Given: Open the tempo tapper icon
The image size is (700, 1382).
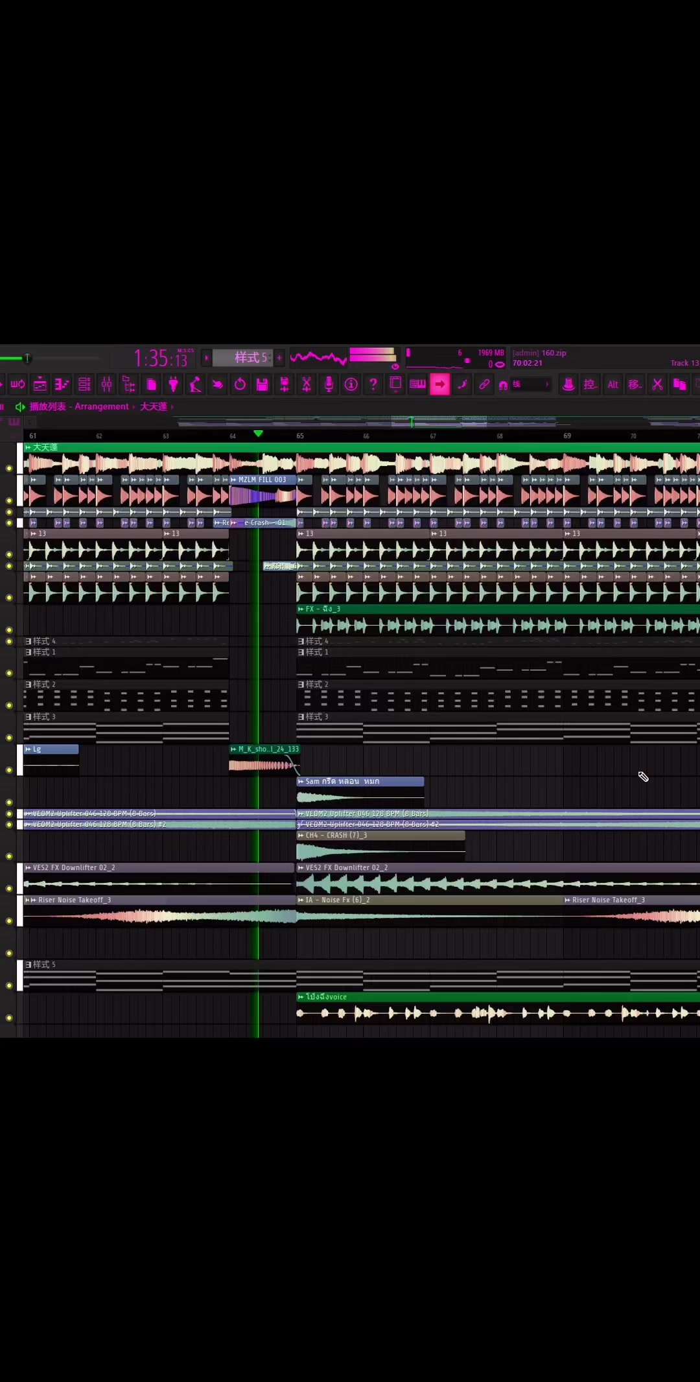Looking at the screenshot, I should point(195,384).
